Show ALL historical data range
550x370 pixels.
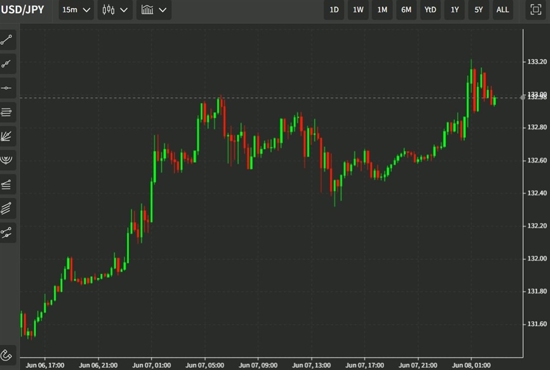point(502,10)
